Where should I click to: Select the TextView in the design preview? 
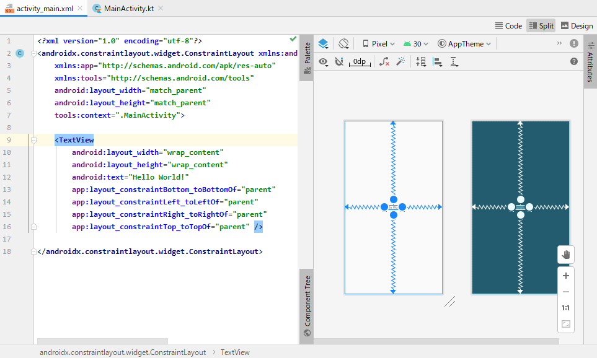coord(393,207)
